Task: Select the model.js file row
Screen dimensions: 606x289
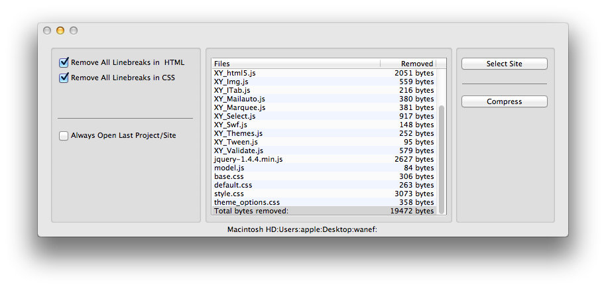Action: pyautogui.click(x=324, y=168)
